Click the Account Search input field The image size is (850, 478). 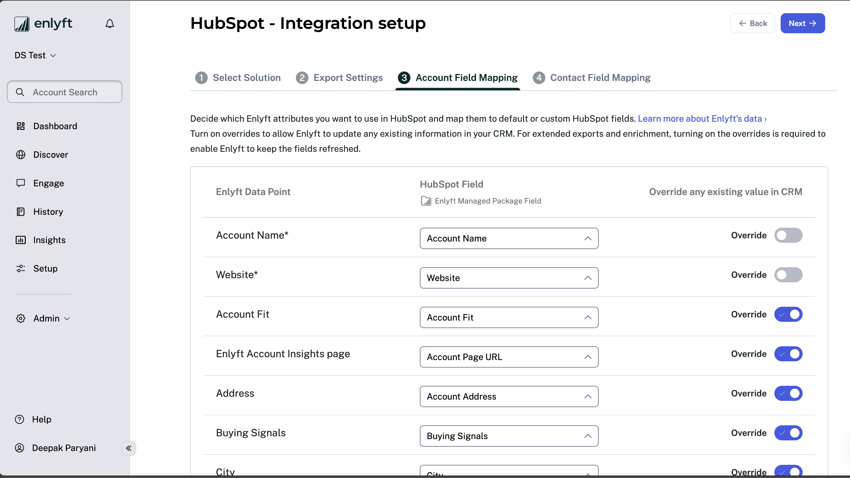coord(65,92)
